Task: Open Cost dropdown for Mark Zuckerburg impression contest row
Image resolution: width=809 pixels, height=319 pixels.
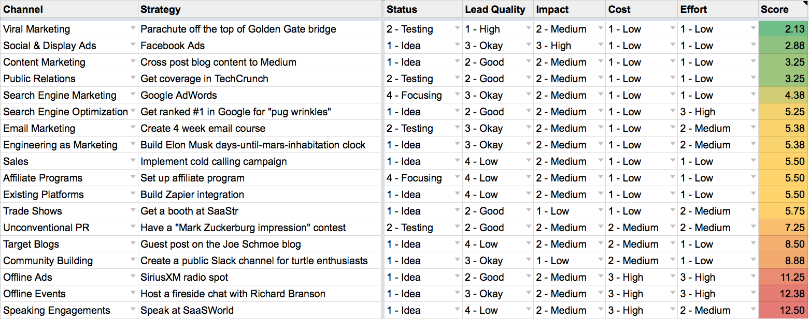Action: click(673, 227)
